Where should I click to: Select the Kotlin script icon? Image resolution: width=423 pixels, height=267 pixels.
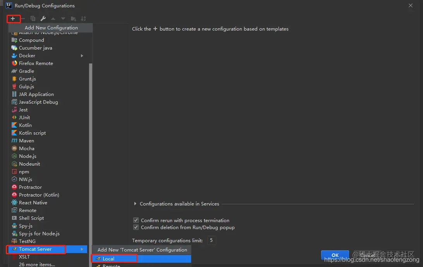14,133
